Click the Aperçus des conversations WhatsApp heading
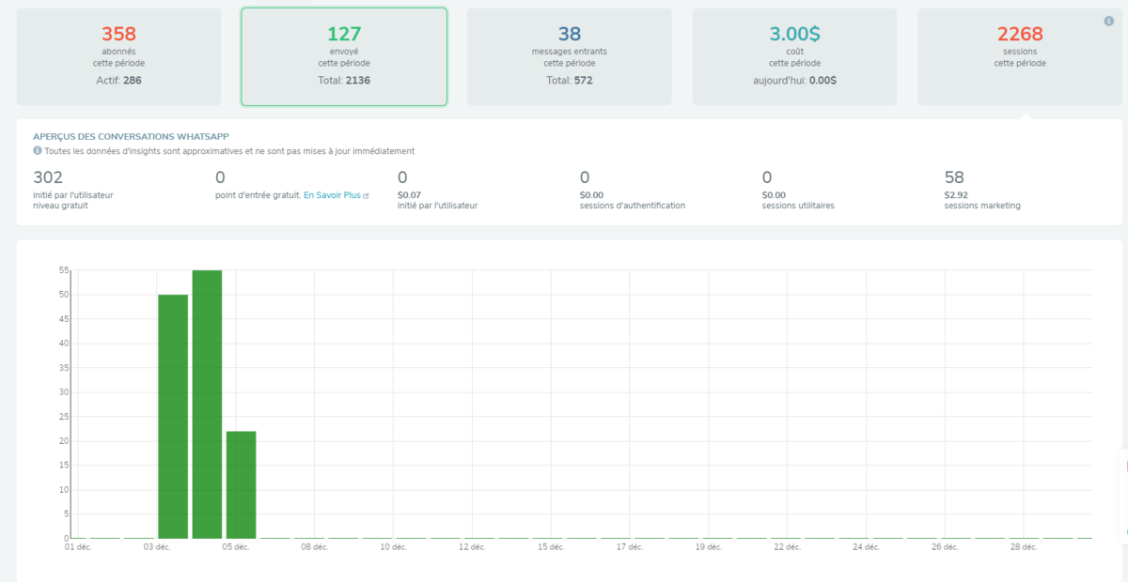The width and height of the screenshot is (1128, 582). (131, 136)
